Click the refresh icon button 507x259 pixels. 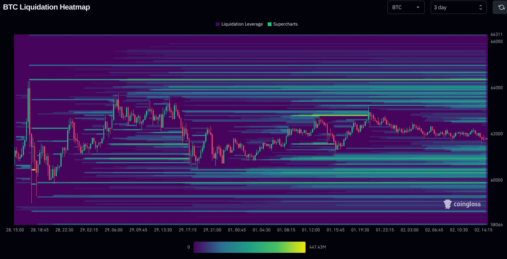[x=501, y=7]
